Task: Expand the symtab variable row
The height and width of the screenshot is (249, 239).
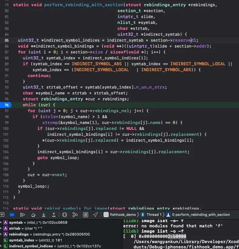Action: tap(1, 222)
